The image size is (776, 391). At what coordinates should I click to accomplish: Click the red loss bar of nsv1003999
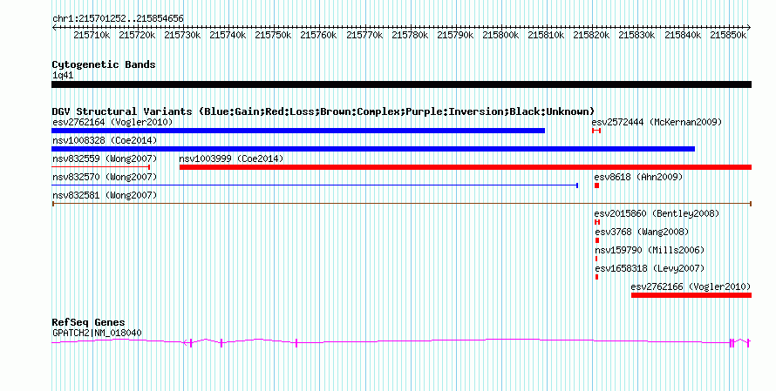point(466,167)
